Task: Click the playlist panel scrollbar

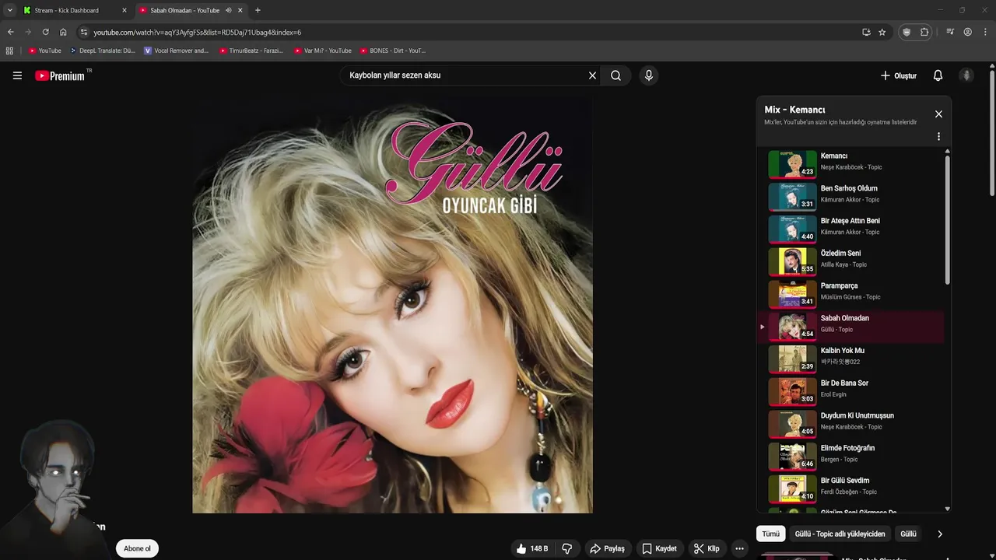Action: (947, 222)
